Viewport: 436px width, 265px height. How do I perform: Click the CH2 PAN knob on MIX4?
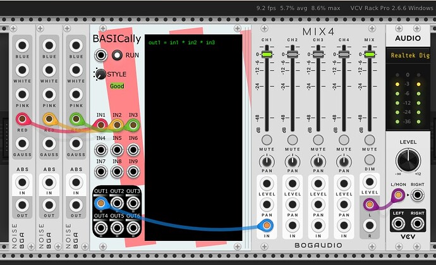coord(292,161)
